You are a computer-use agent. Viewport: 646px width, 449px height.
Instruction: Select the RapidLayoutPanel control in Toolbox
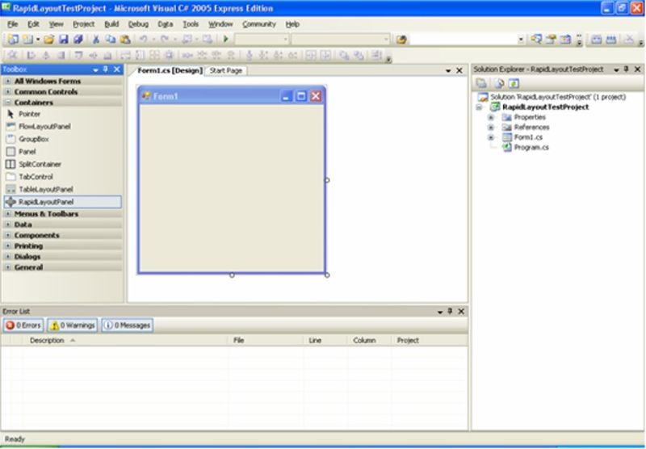tap(63, 202)
